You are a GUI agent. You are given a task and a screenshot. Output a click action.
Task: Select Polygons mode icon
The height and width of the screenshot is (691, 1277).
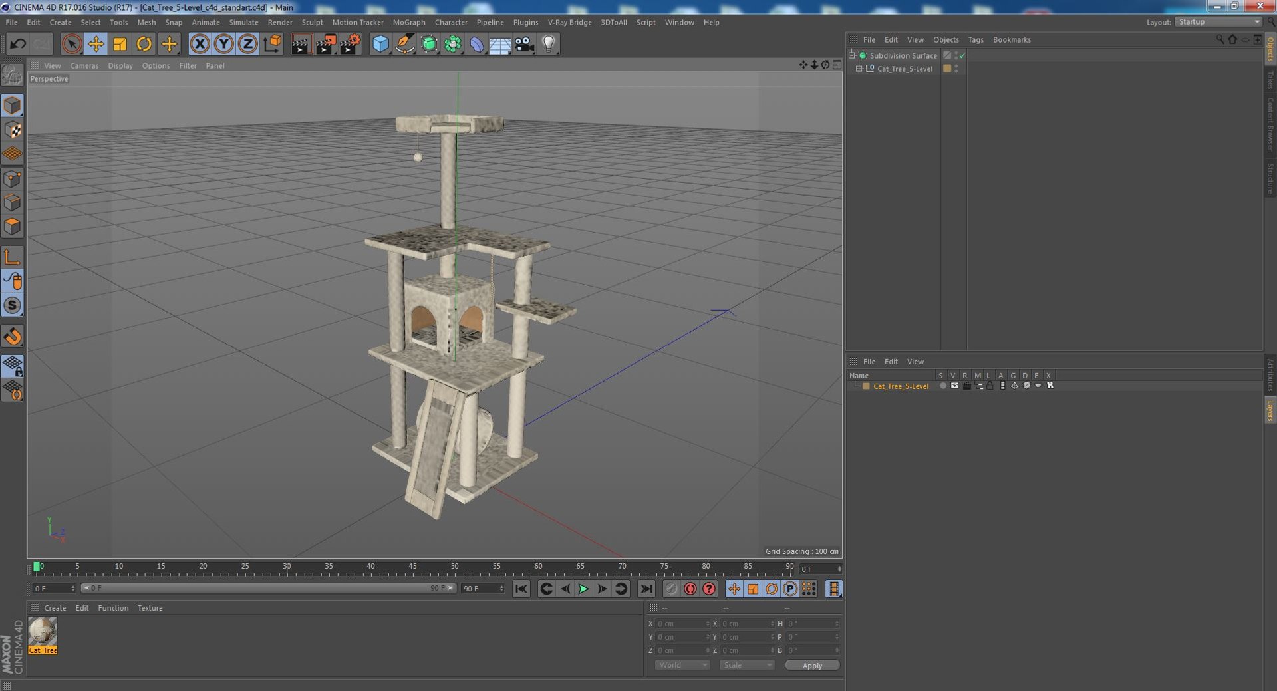pos(13,227)
